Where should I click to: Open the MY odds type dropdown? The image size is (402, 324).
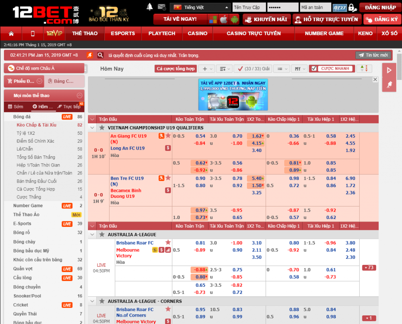tap(300, 69)
